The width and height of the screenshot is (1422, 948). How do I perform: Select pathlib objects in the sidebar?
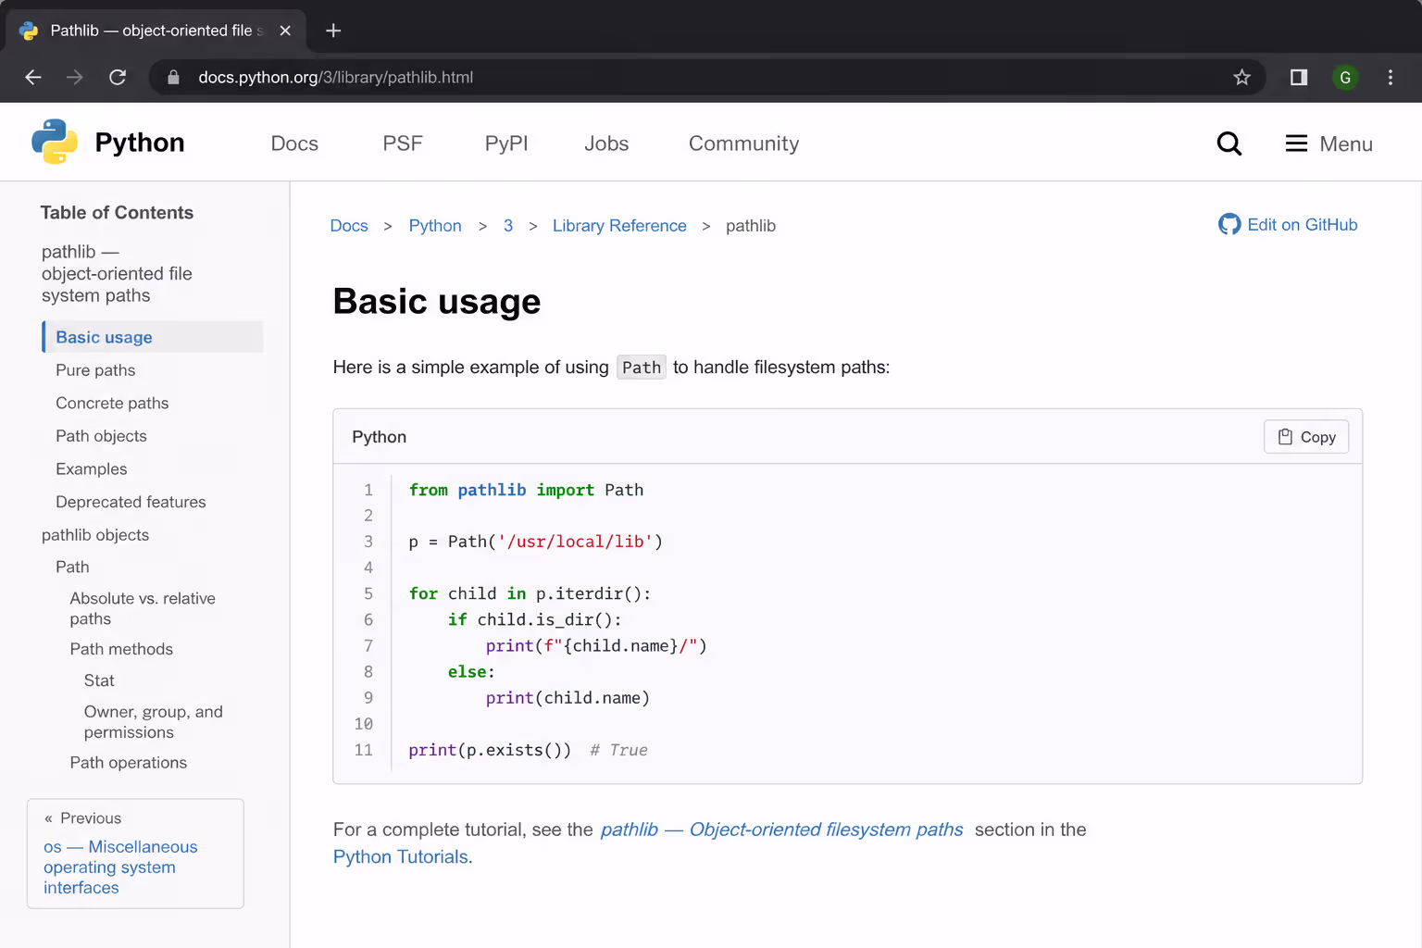(95, 535)
